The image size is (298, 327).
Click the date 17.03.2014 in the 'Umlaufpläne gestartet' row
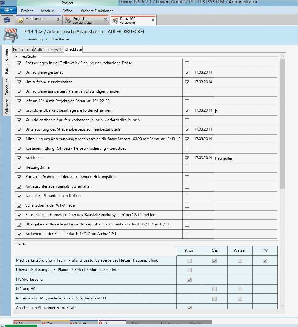pyautogui.click(x=203, y=72)
